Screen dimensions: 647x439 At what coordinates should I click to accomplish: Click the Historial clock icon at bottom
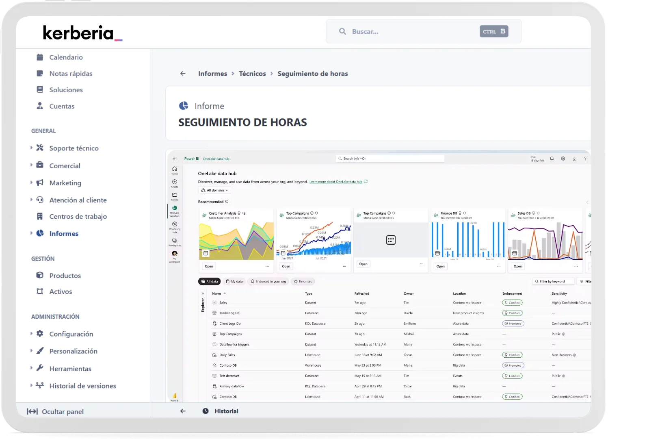[206, 411]
